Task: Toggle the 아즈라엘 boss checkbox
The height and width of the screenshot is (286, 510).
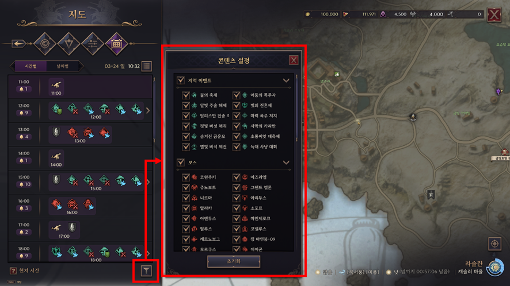Action: pyautogui.click(x=236, y=177)
